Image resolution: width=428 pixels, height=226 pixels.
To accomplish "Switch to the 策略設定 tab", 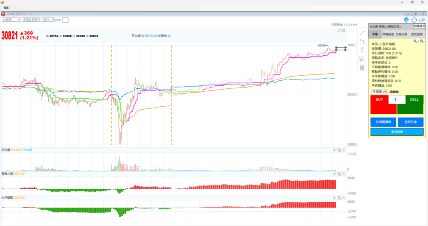I will [388, 34].
